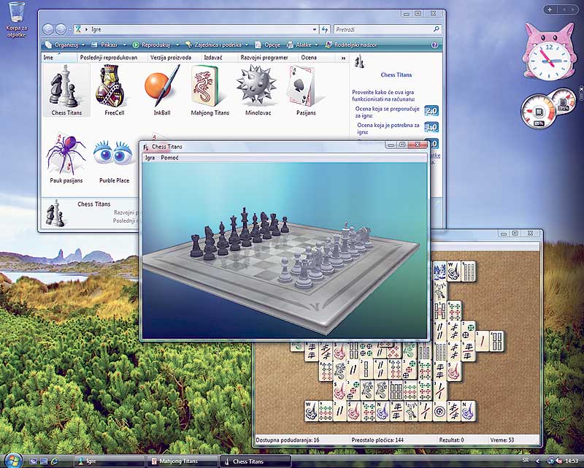Expand hidden system tray icons
Image resolution: width=584 pixels, height=468 pixels.
click(537, 461)
